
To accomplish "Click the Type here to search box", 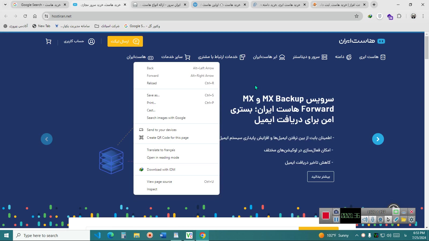I will point(51,235).
